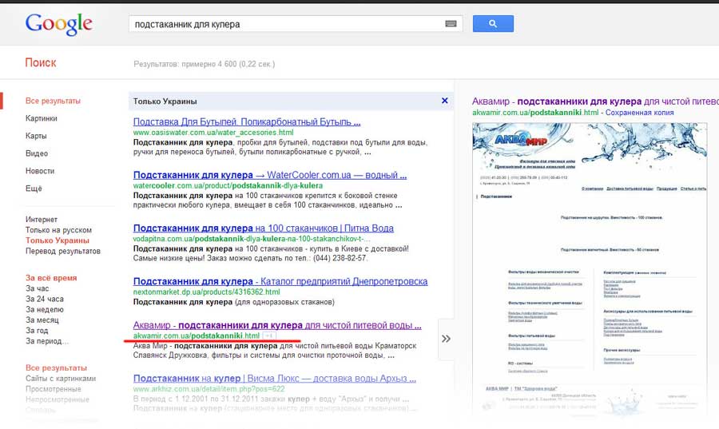Switch to Карты search results
The height and width of the screenshot is (429, 719).
coord(36,136)
